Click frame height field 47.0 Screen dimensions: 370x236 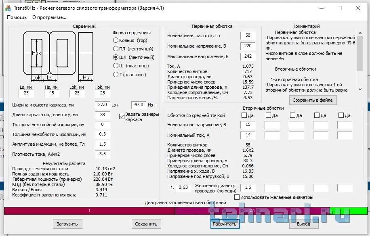pos(139,104)
